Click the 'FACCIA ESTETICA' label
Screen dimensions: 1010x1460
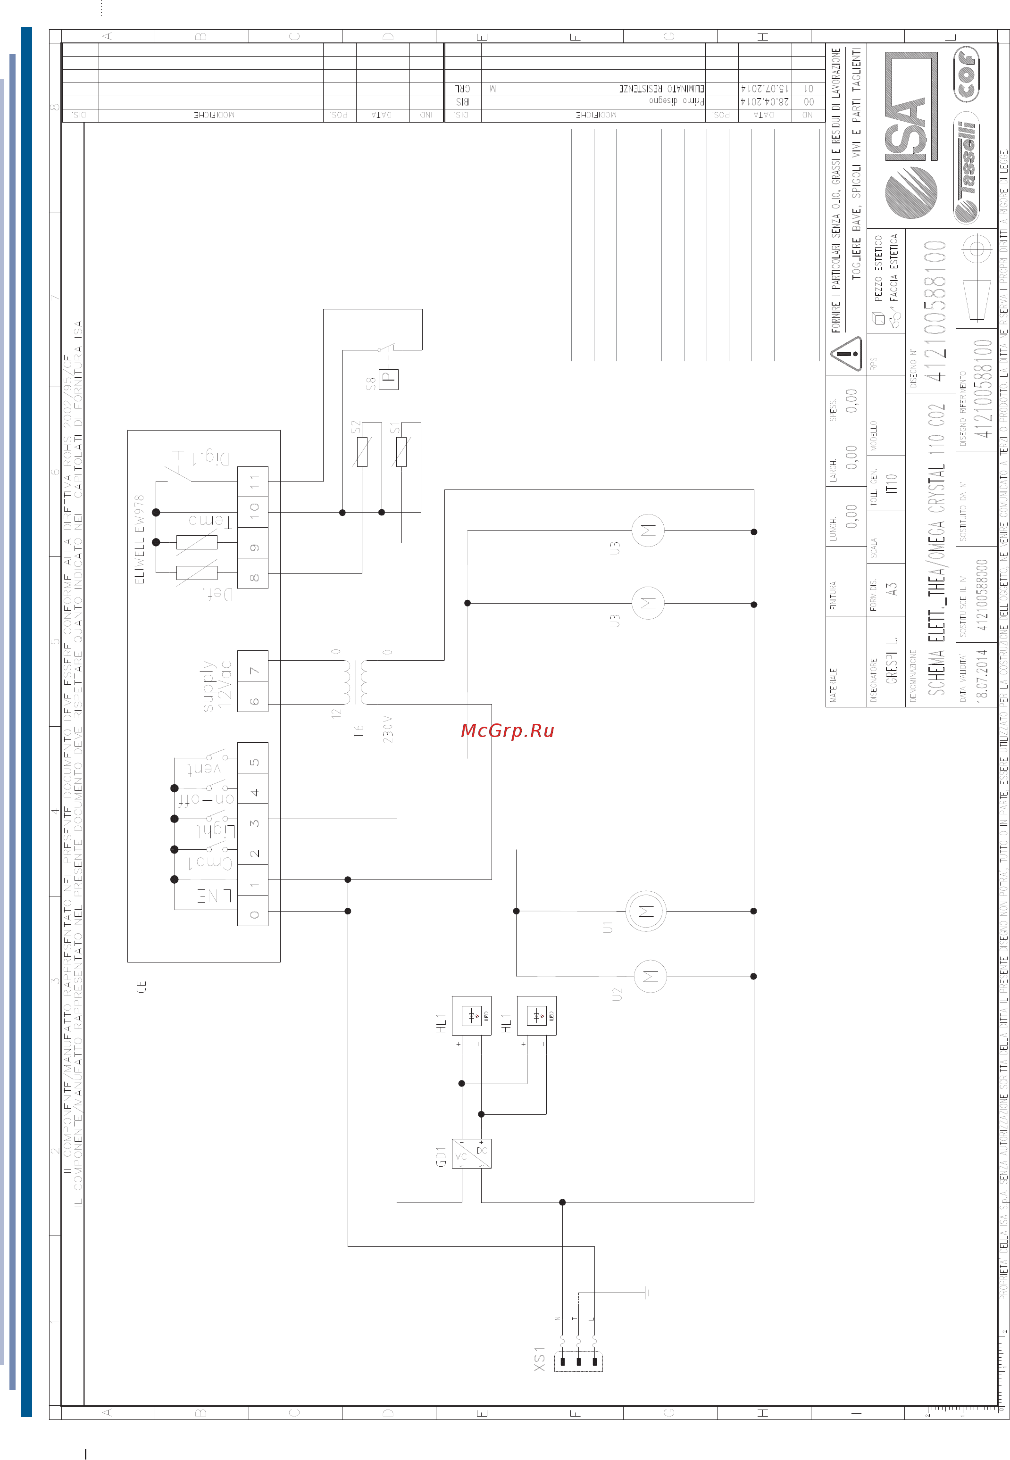[893, 267]
